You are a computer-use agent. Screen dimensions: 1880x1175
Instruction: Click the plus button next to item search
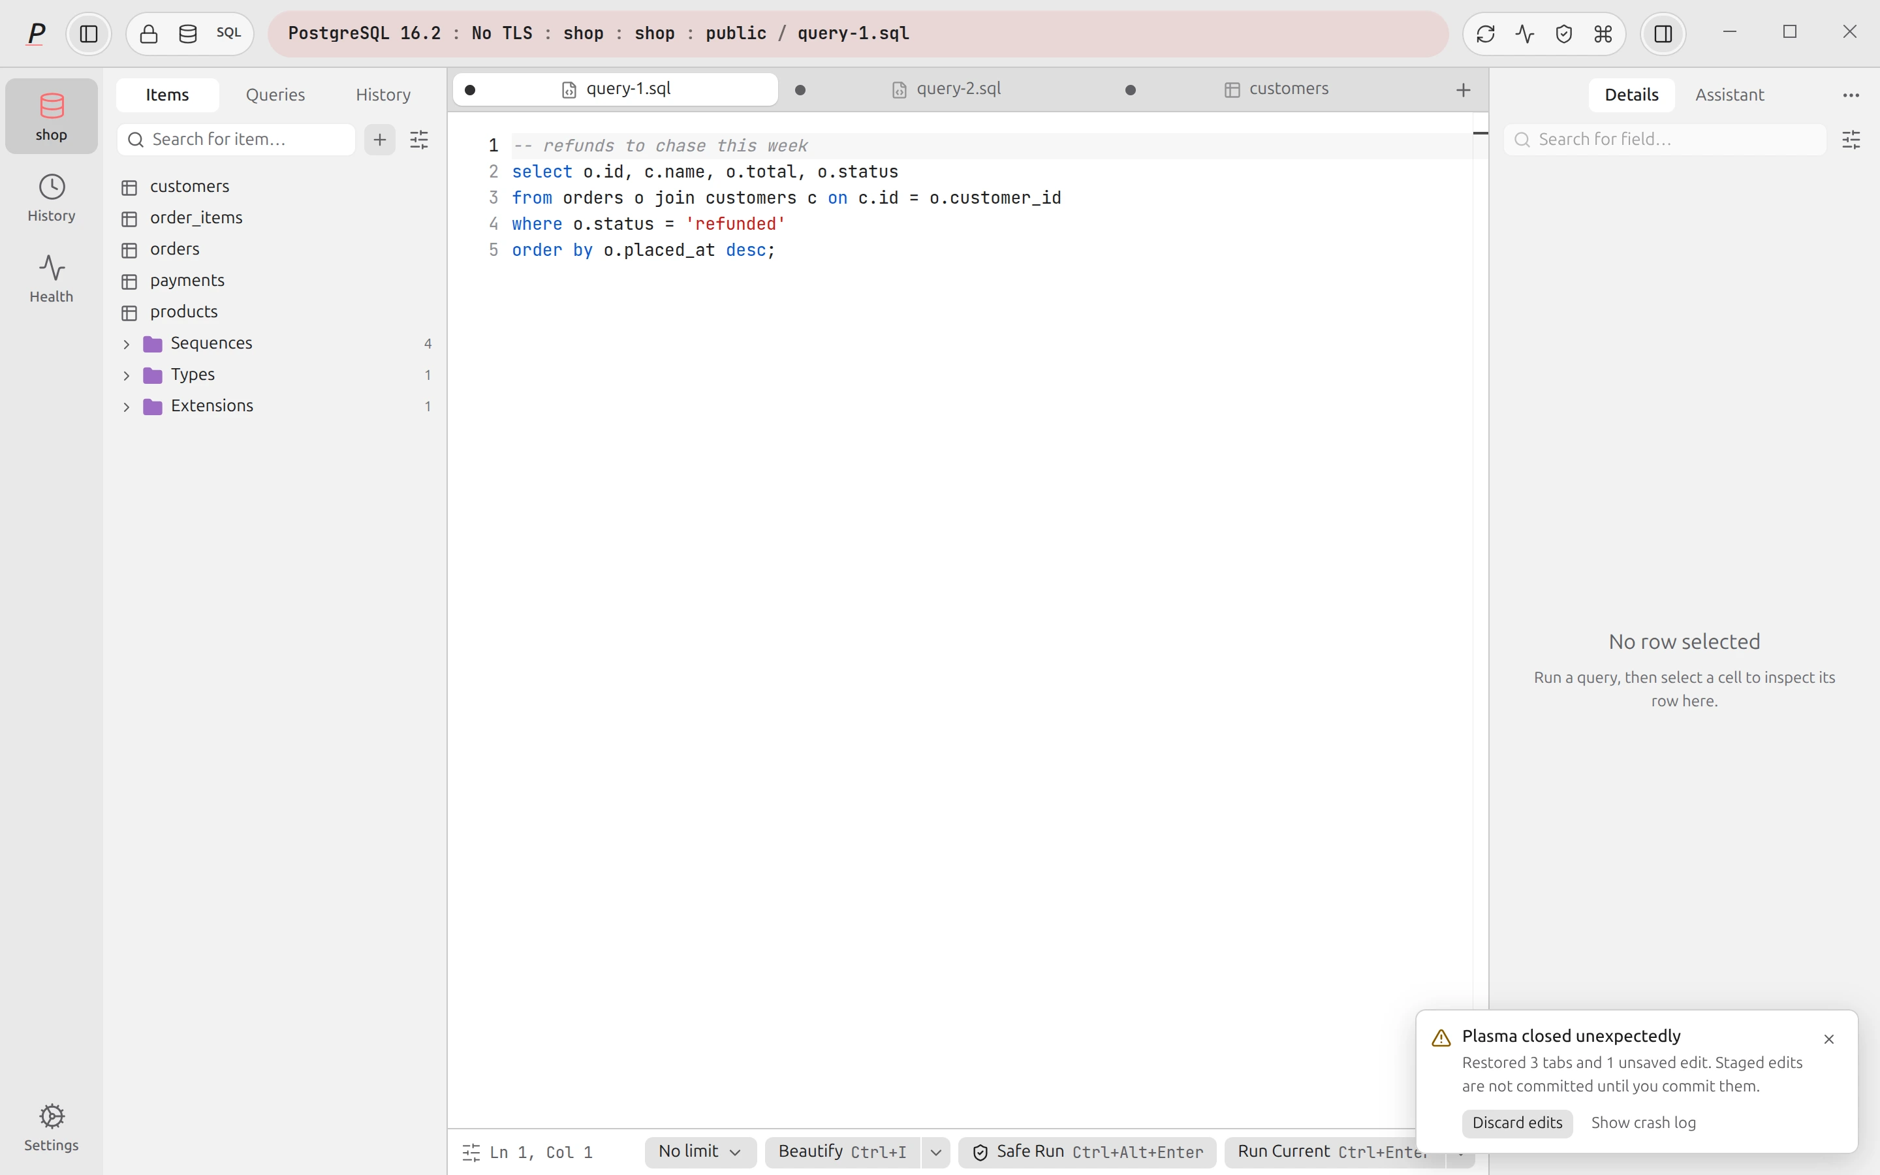click(x=380, y=139)
